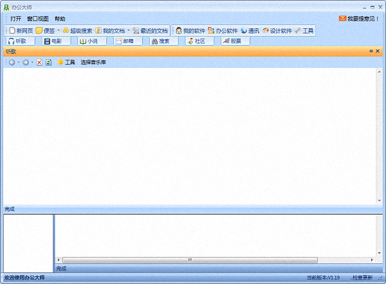Screen dimensions: 386x284
Task: Launch 办公软件 office software list
Action: point(223,30)
